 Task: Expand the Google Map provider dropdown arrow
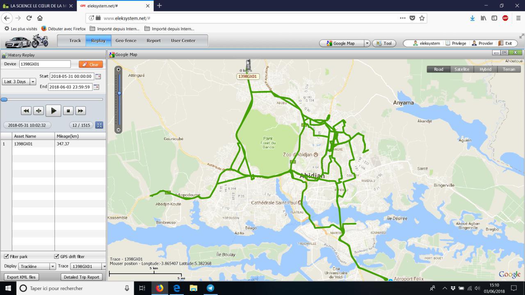367,43
